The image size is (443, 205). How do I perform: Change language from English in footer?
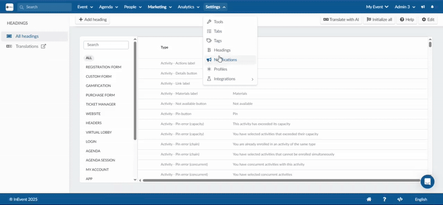(421, 199)
